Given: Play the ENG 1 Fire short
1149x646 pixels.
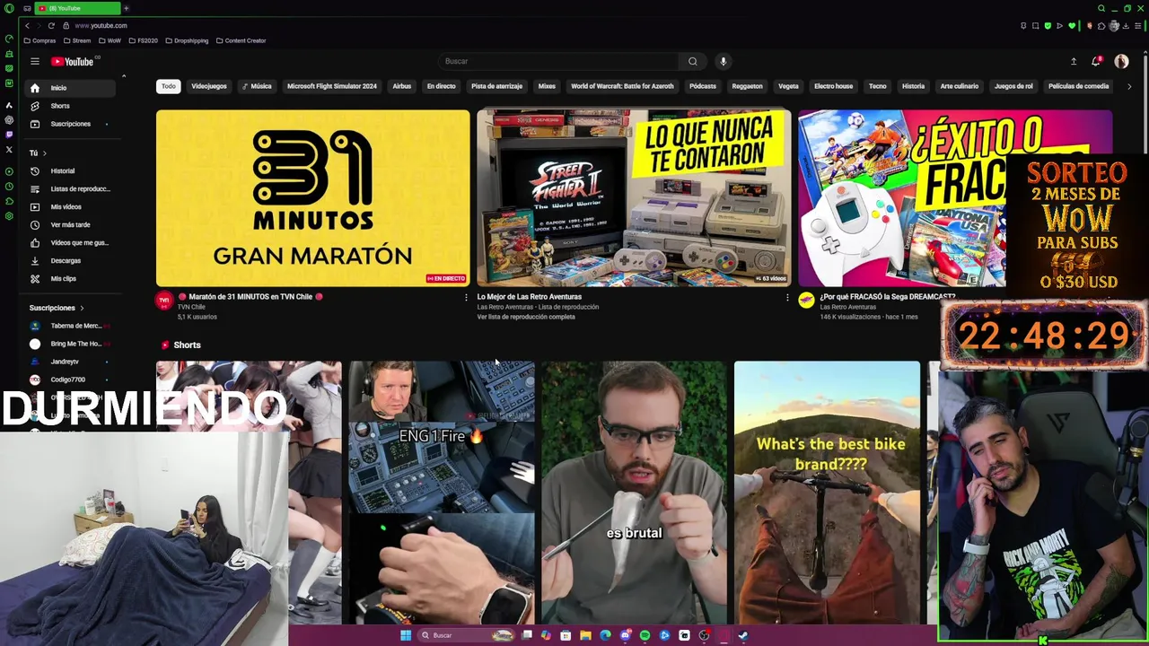Looking at the screenshot, I should [442, 493].
